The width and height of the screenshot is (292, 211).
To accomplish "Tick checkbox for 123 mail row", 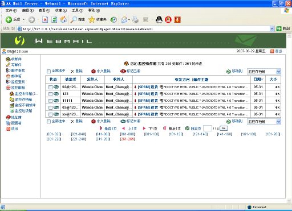I will point(50,94).
